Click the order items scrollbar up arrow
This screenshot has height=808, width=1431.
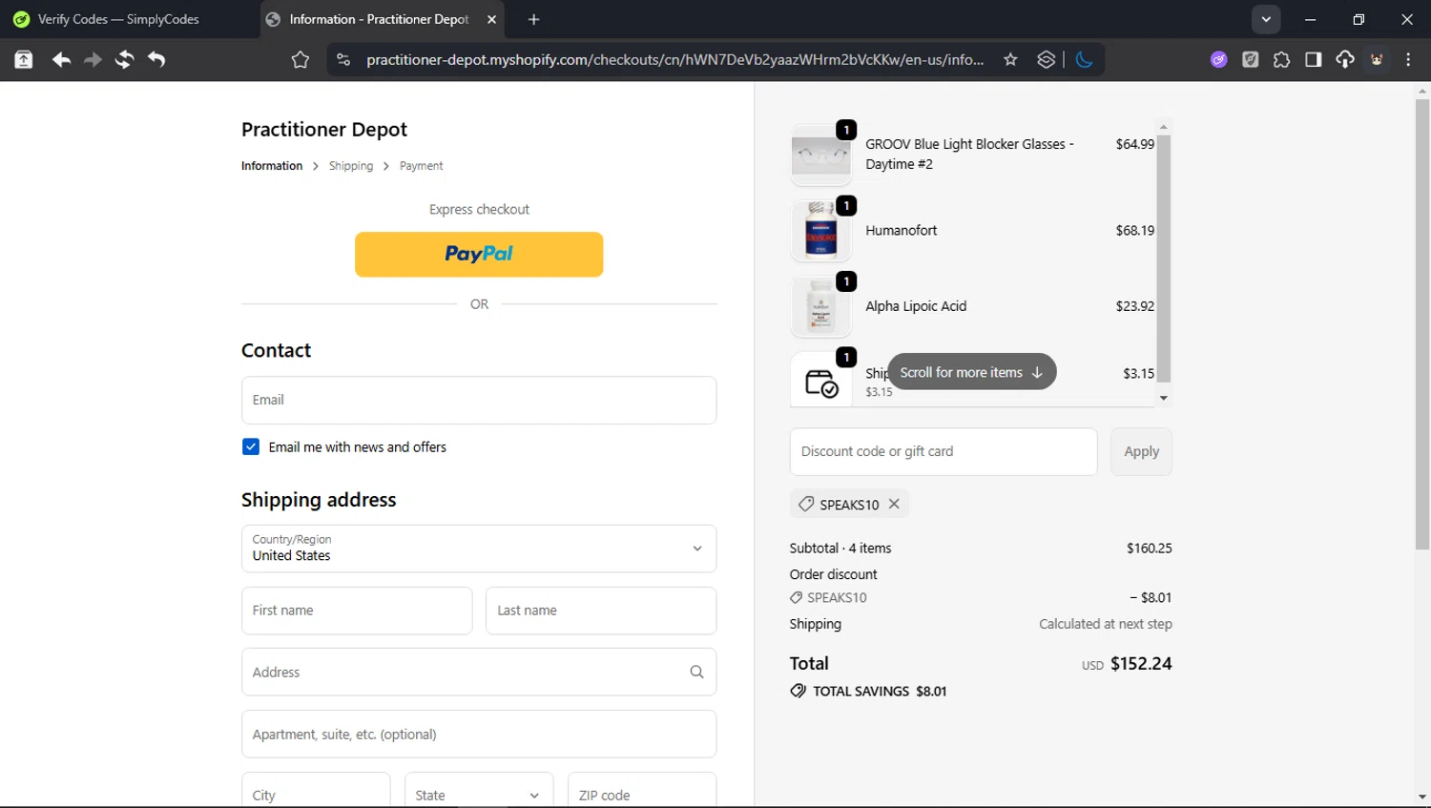coord(1164,126)
